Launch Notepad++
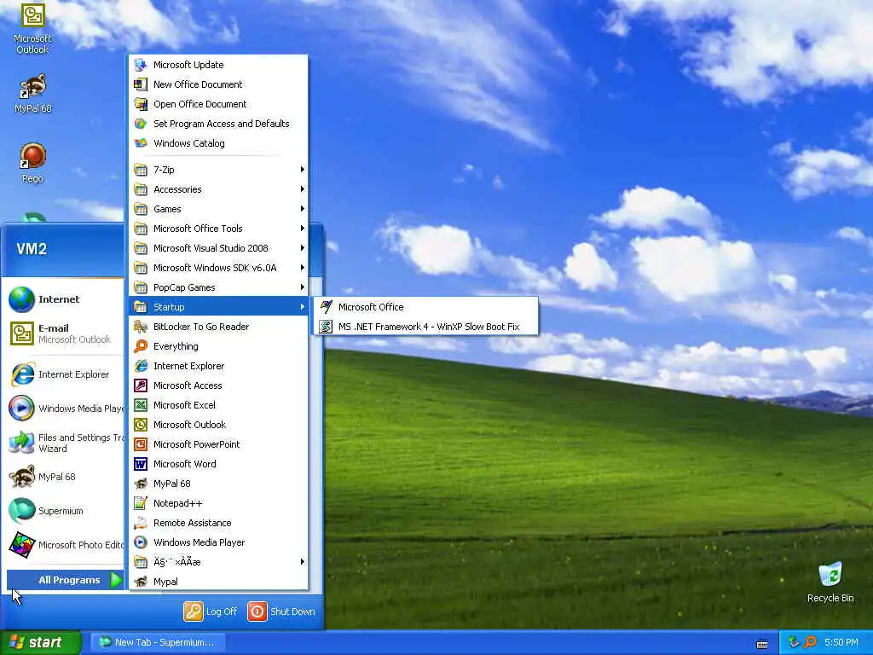 point(218,503)
